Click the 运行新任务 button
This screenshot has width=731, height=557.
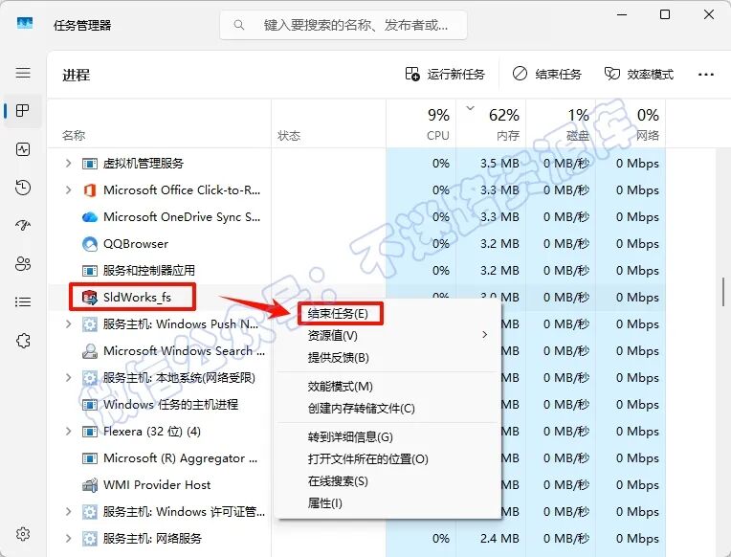click(x=445, y=75)
